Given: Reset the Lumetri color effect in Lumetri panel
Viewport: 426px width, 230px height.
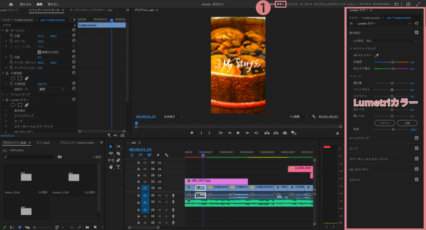Looking at the screenshot, I should [416, 24].
